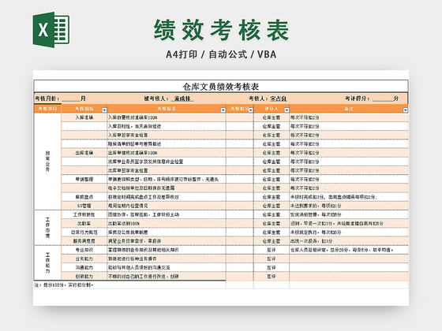Viewport: 442px width, 331px height.
Task: Click the standard cell 出库单据核对准确率100%
Action: coord(167,153)
